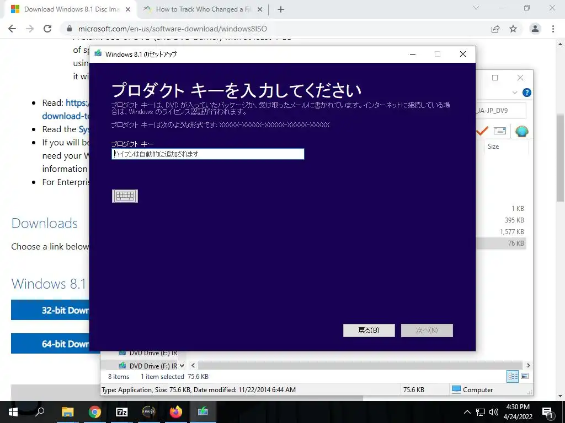The height and width of the screenshot is (423, 565).
Task: Click the Explorer search box showing JA-JP_DV9
Action: click(x=501, y=110)
